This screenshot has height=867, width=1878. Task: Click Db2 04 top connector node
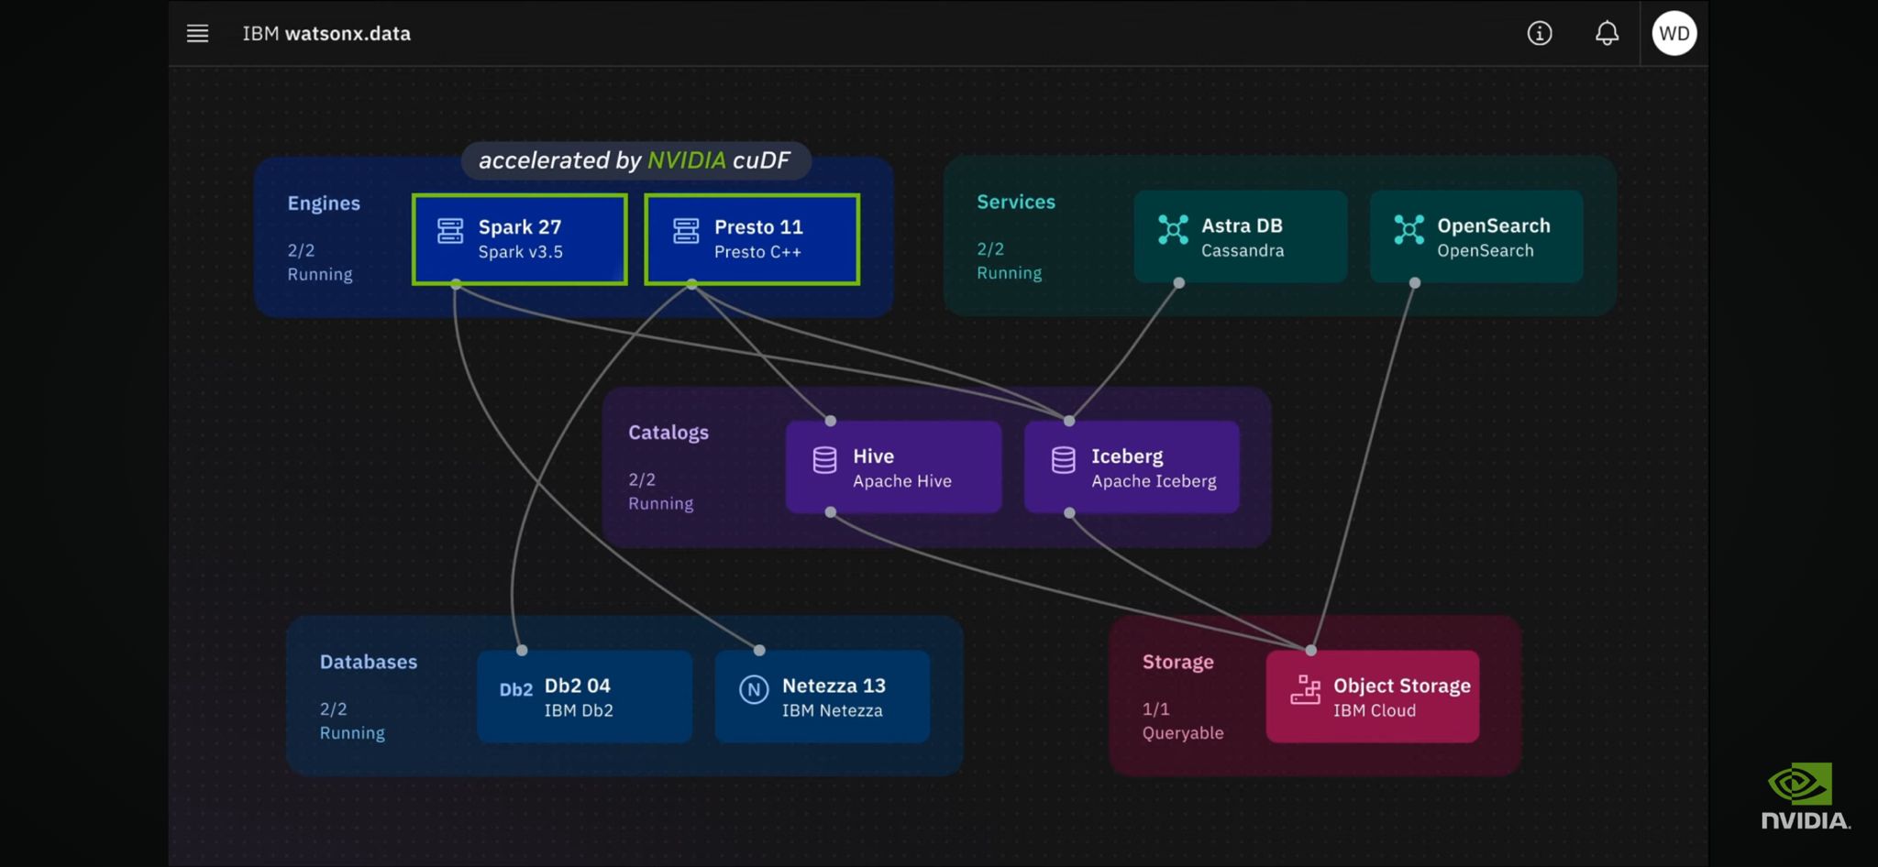(522, 651)
